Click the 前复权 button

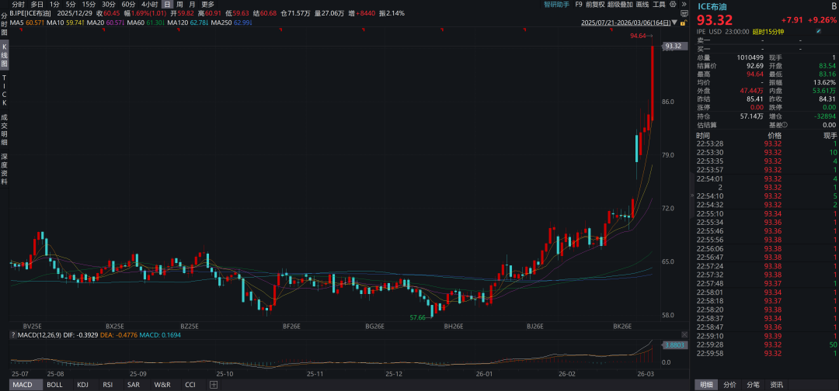[595, 5]
